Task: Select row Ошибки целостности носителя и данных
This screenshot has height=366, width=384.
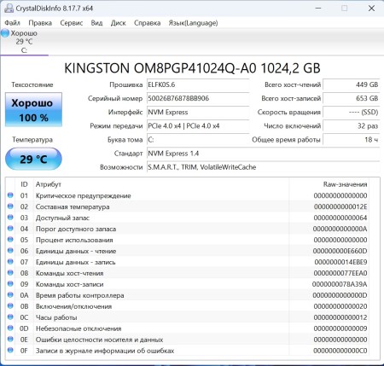Action: [x=188, y=340]
